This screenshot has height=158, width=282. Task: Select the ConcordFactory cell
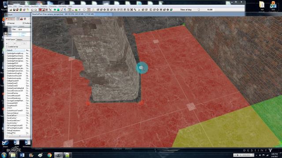pos(12,93)
